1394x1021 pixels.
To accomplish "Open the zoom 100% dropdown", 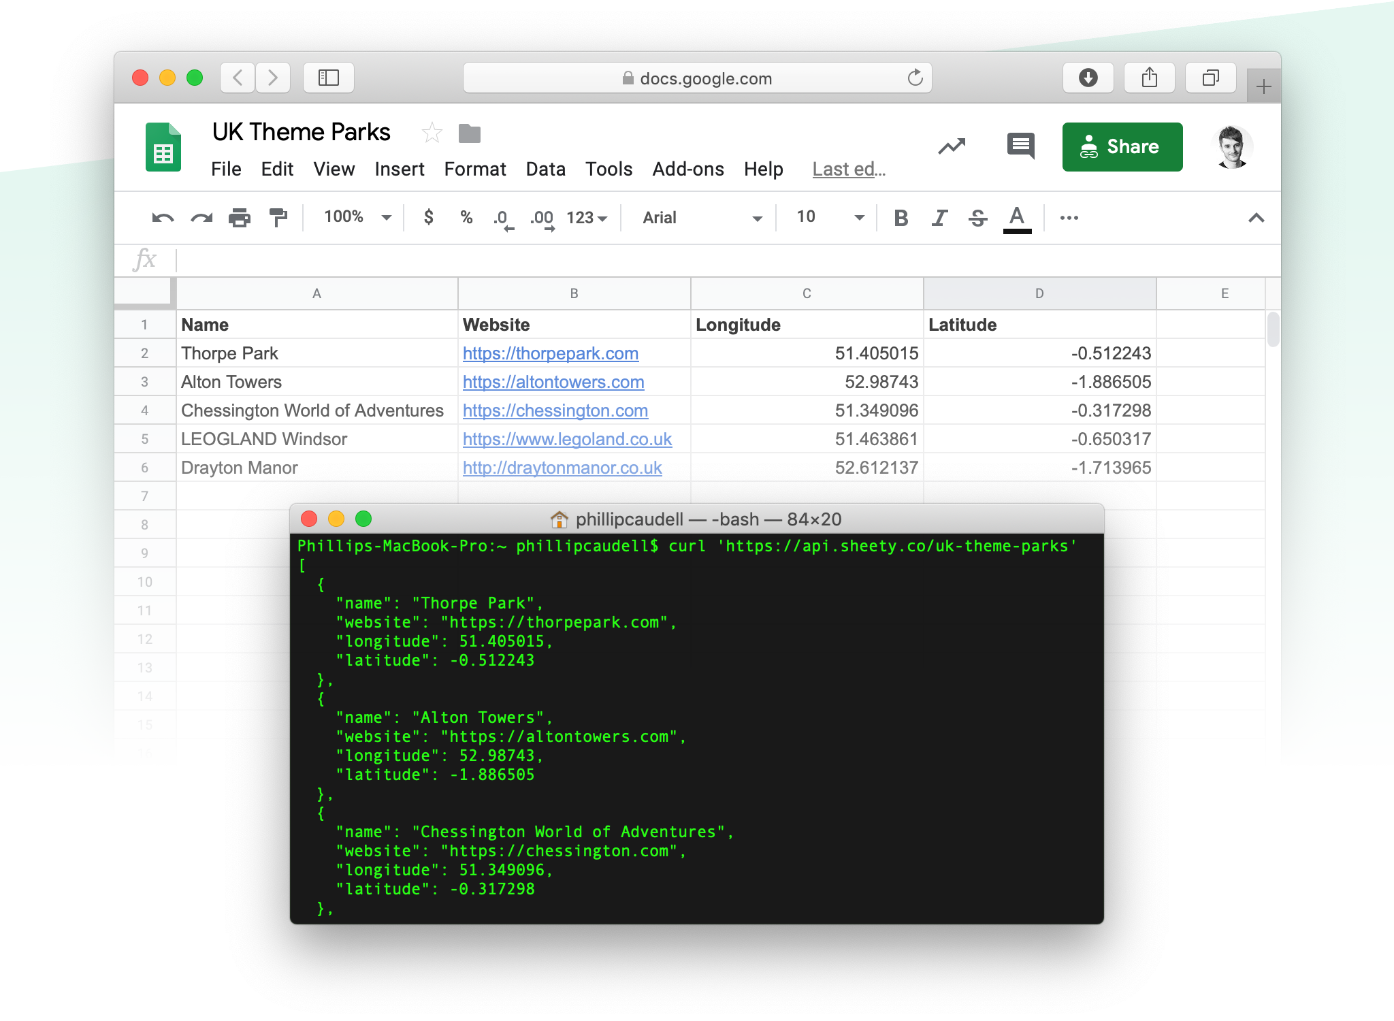I will (x=358, y=217).
